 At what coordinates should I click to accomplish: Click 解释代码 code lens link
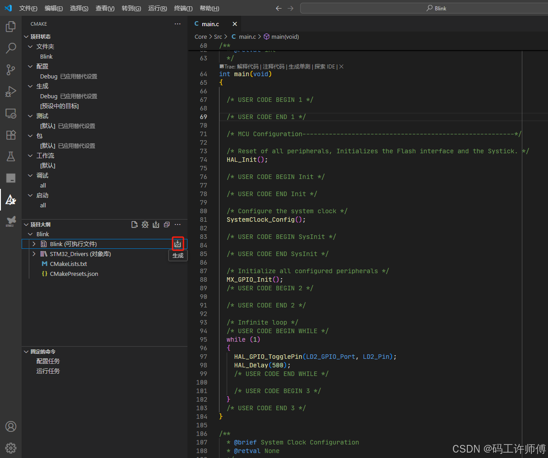pos(248,67)
